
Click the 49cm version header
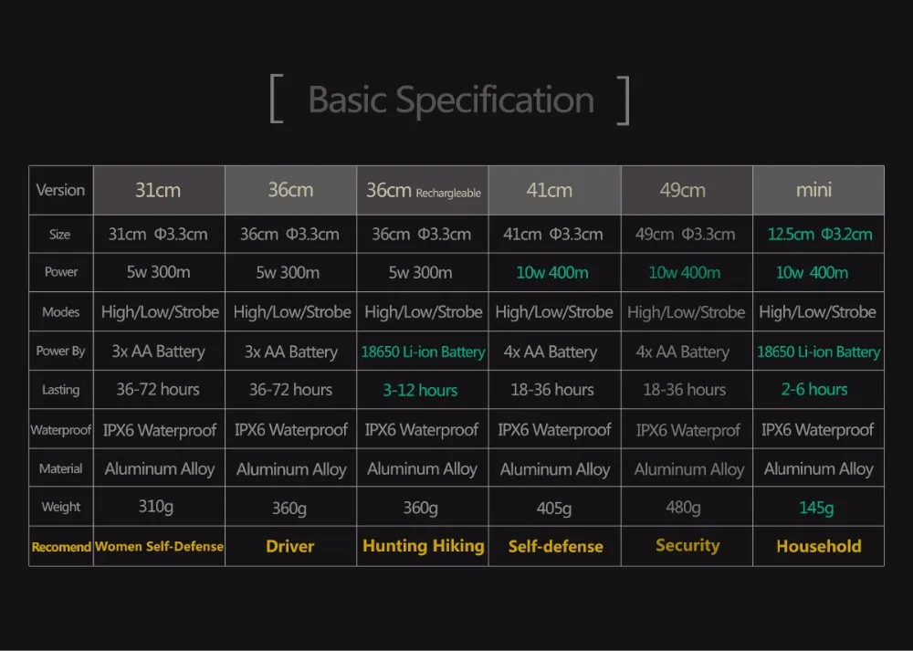pos(687,190)
